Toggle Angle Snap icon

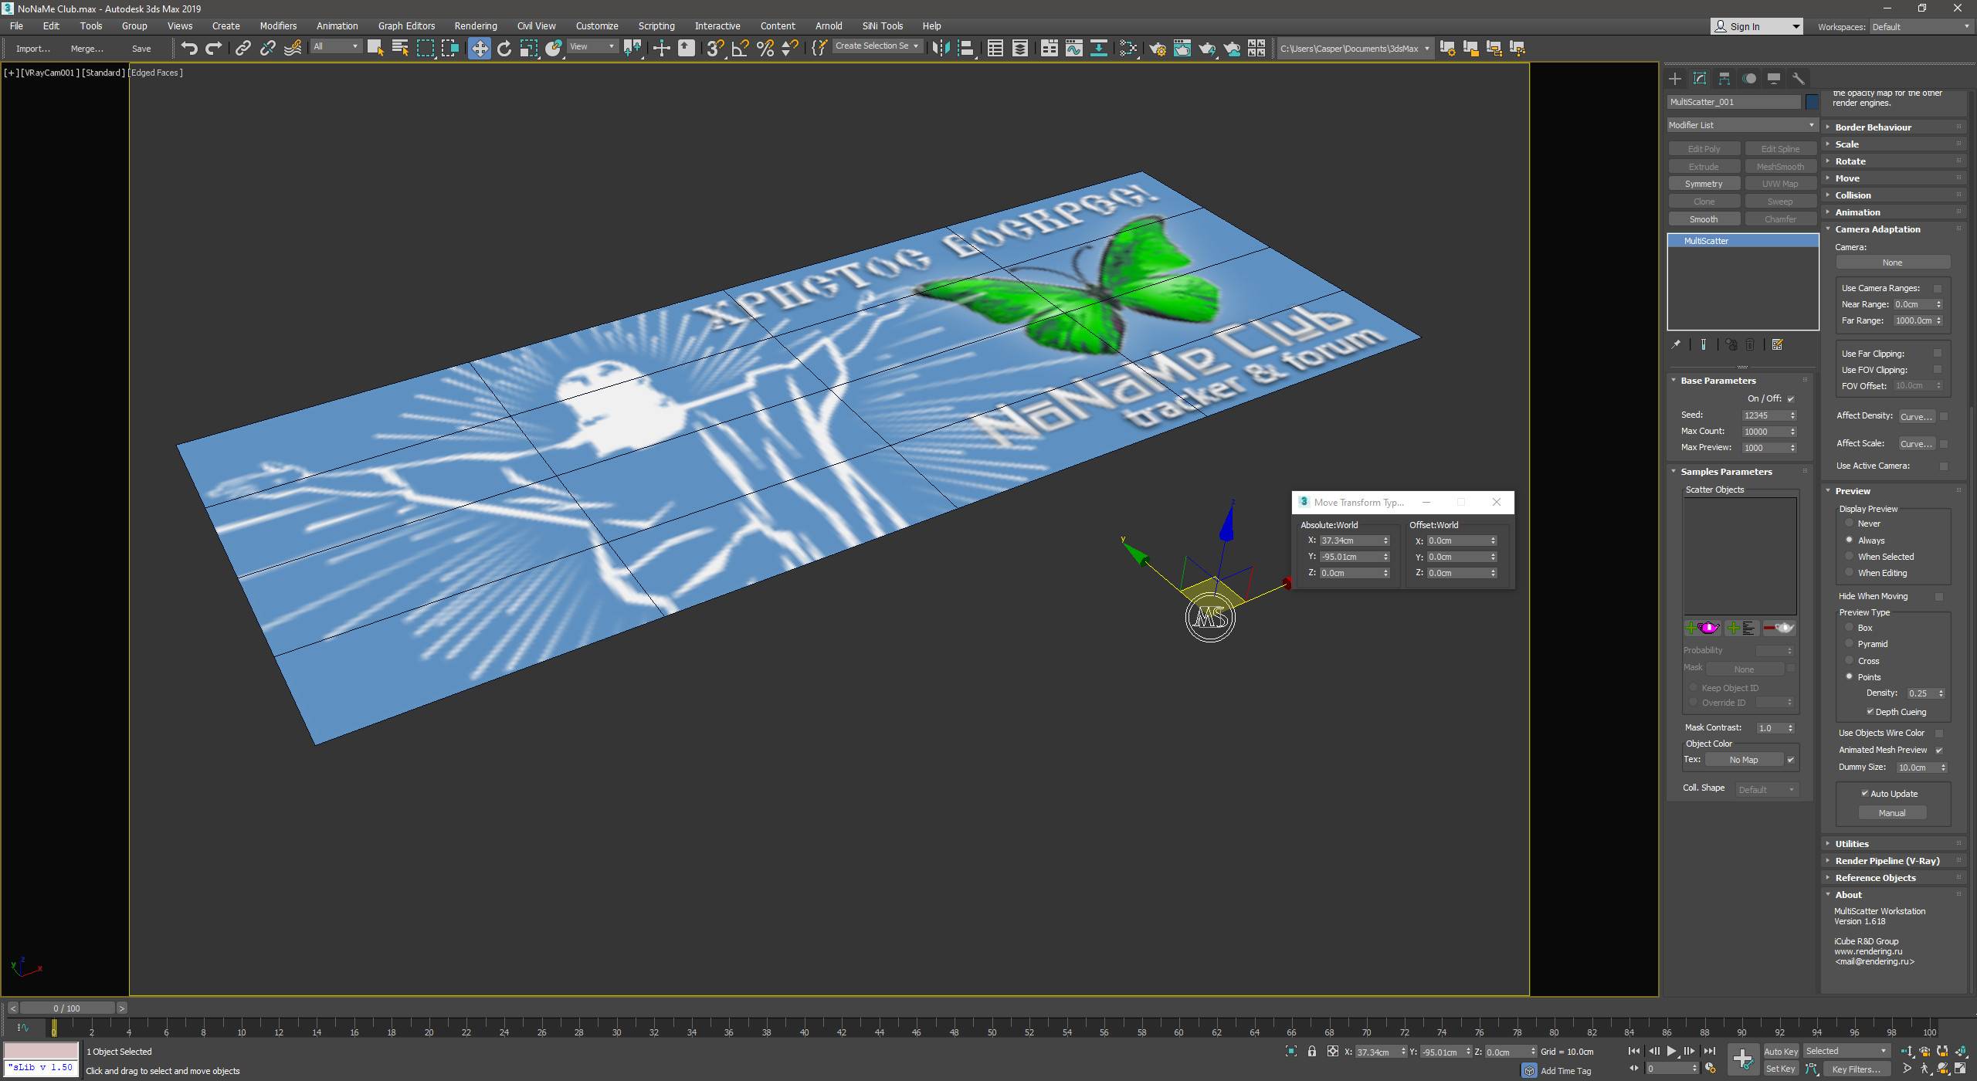click(x=740, y=48)
